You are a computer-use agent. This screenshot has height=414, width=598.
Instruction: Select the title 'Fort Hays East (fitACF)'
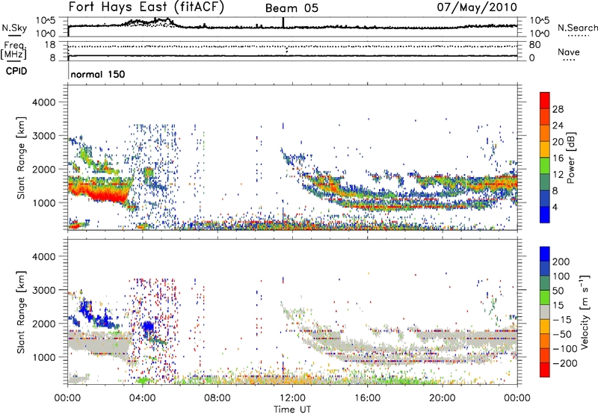[147, 7]
